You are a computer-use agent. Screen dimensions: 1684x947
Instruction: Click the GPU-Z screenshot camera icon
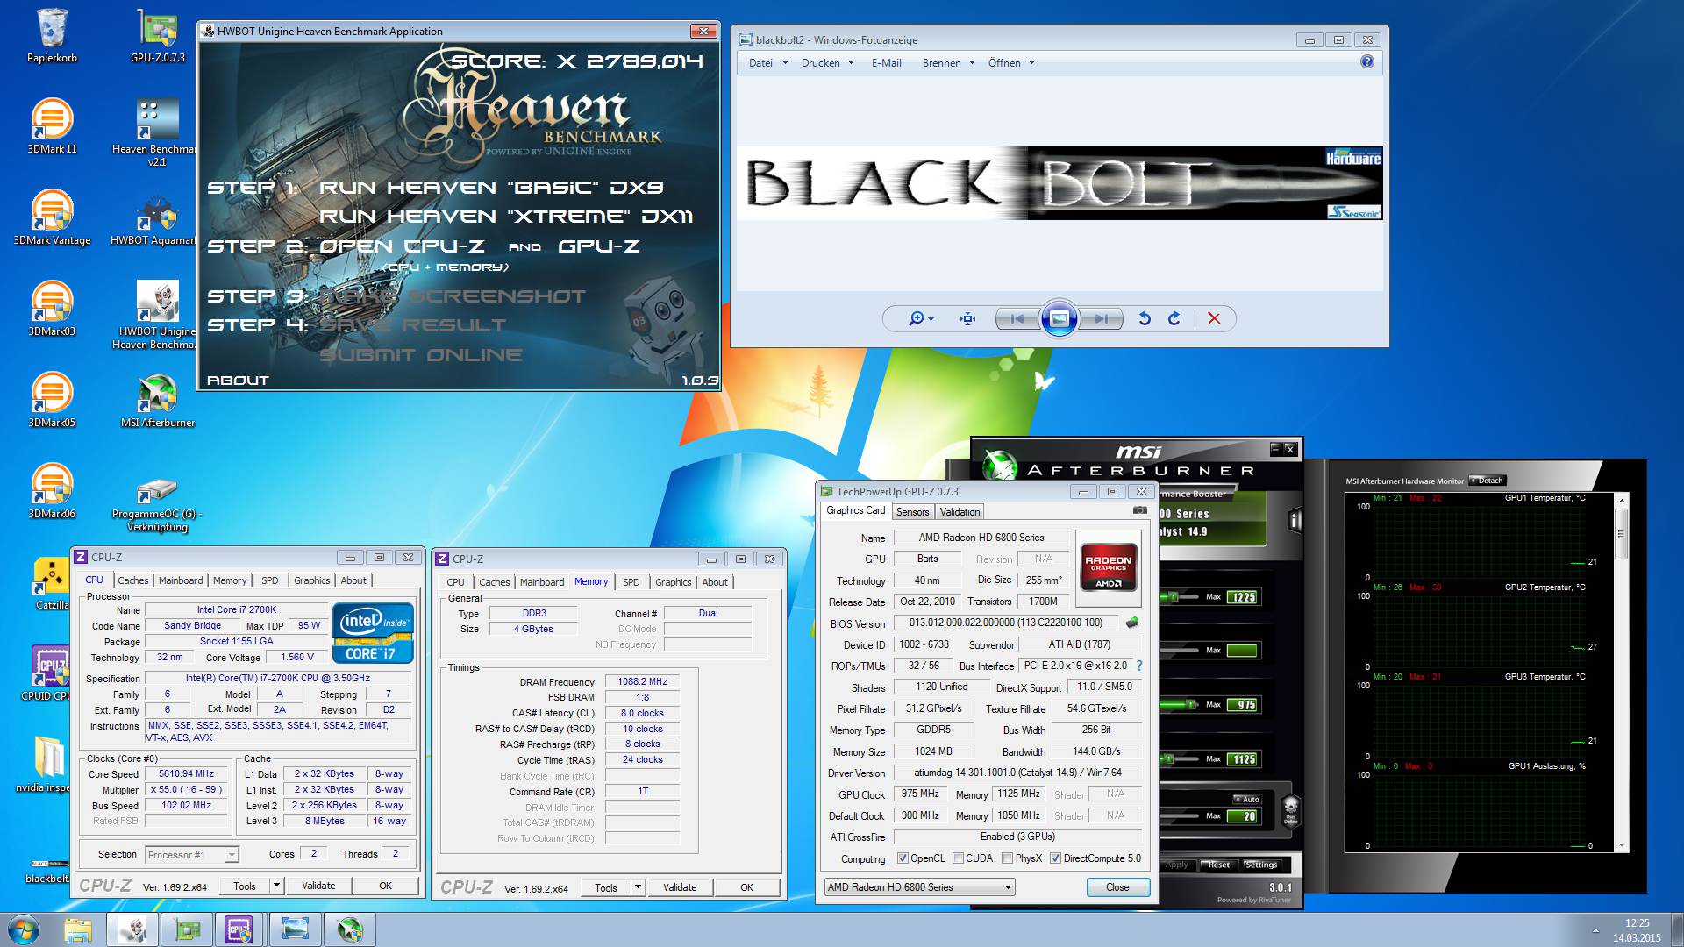(1139, 509)
